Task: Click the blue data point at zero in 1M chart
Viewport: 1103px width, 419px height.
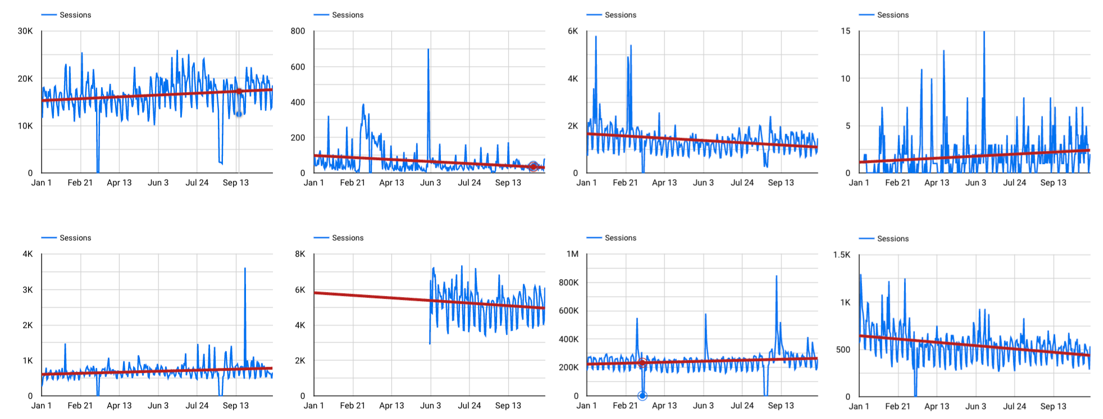Action: tap(642, 395)
